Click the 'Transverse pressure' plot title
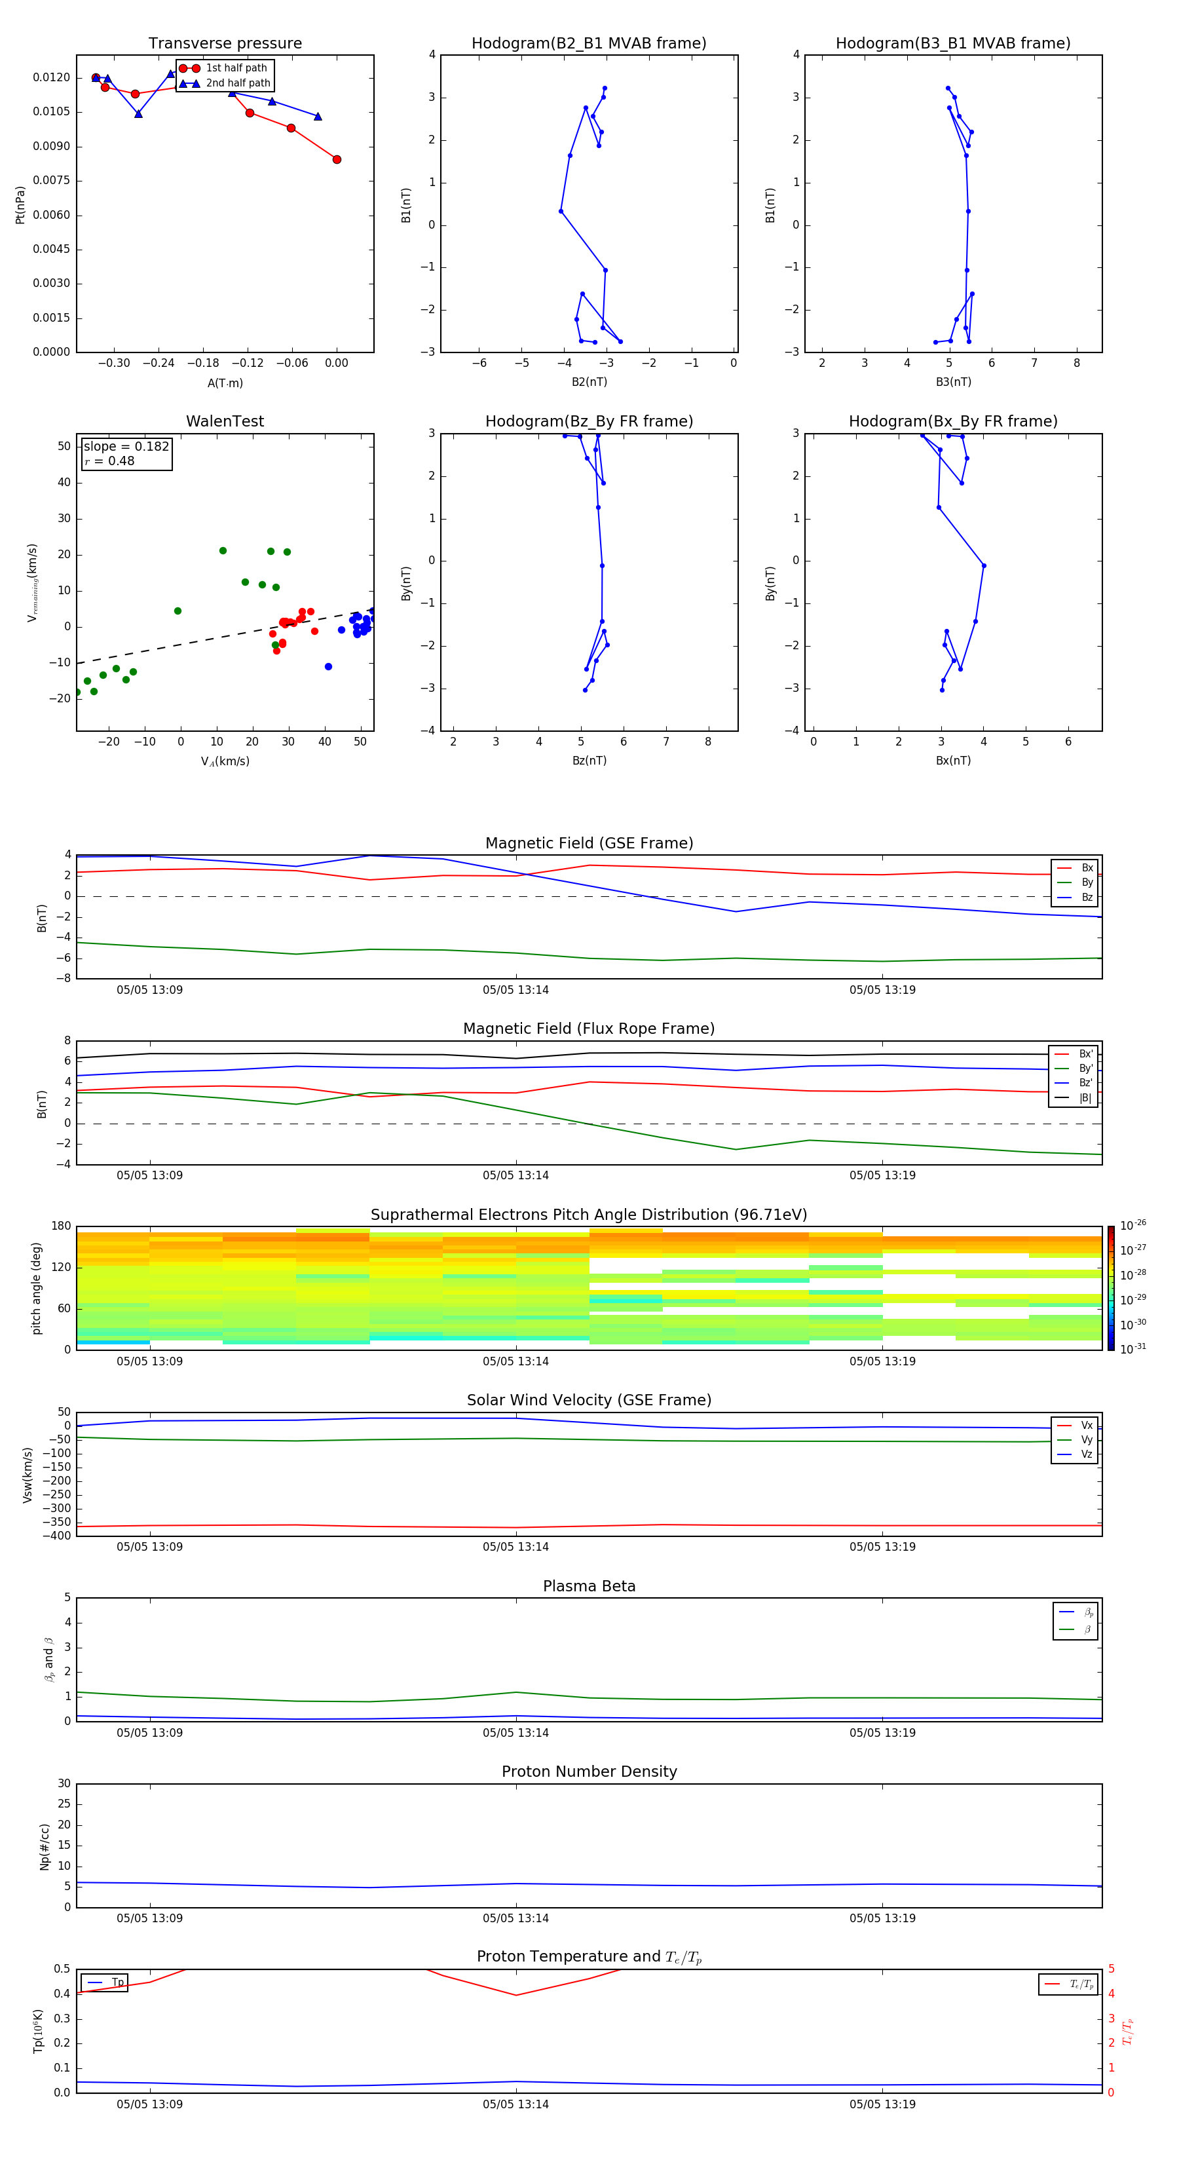 [225, 44]
